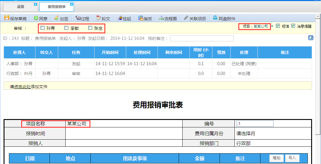
Task: Click the 加签 pencil icon
Action: click(x=56, y=18)
